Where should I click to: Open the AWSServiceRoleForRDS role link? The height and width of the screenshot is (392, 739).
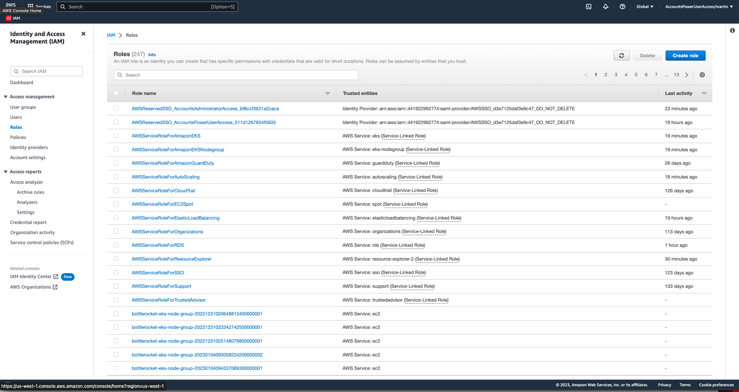[157, 245]
